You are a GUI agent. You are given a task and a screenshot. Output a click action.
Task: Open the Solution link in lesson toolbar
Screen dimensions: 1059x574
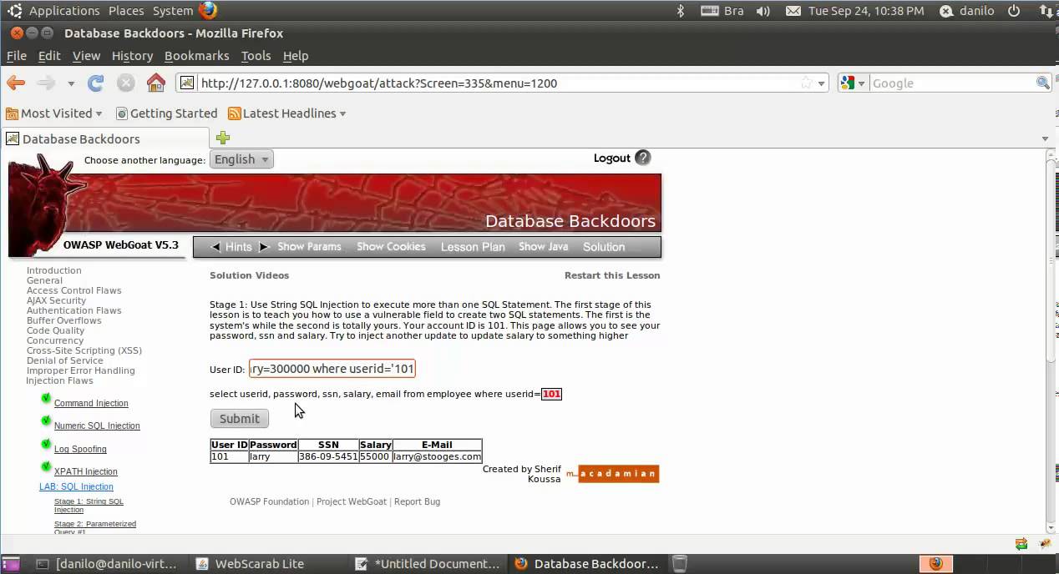[604, 247]
